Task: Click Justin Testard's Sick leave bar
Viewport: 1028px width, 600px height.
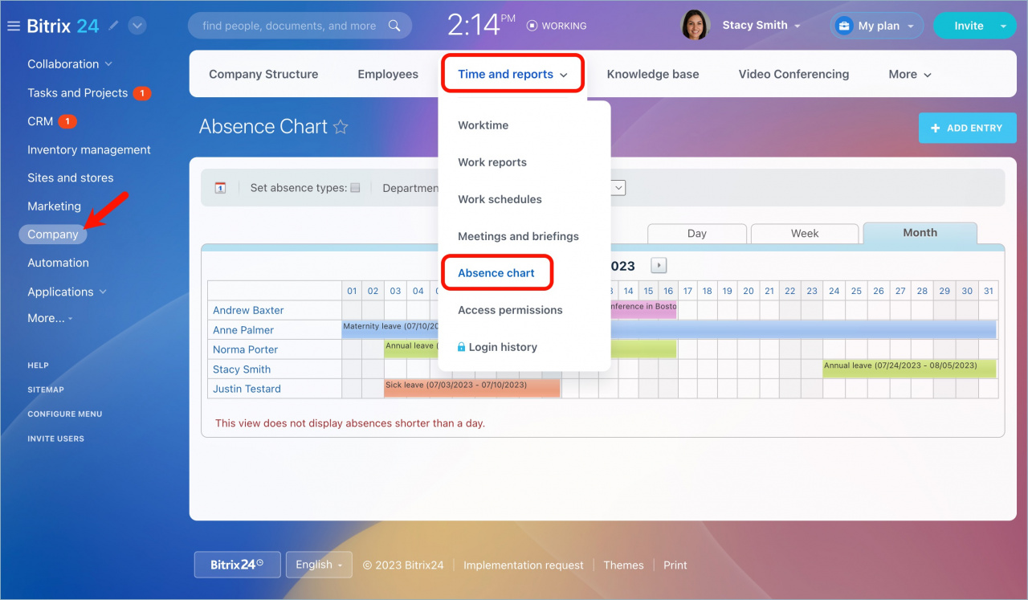Action: 472,388
